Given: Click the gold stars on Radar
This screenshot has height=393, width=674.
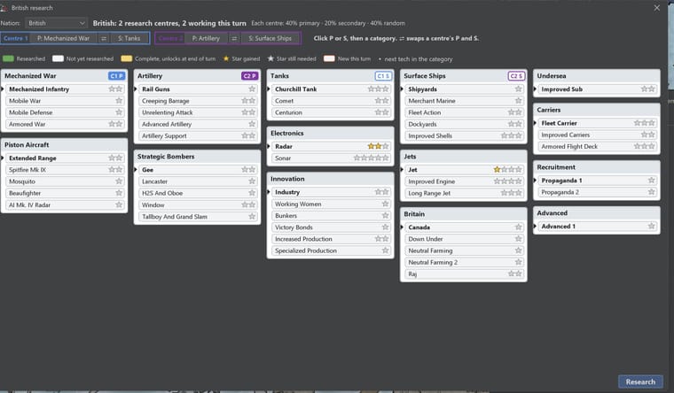Looking at the screenshot, I should point(375,146).
